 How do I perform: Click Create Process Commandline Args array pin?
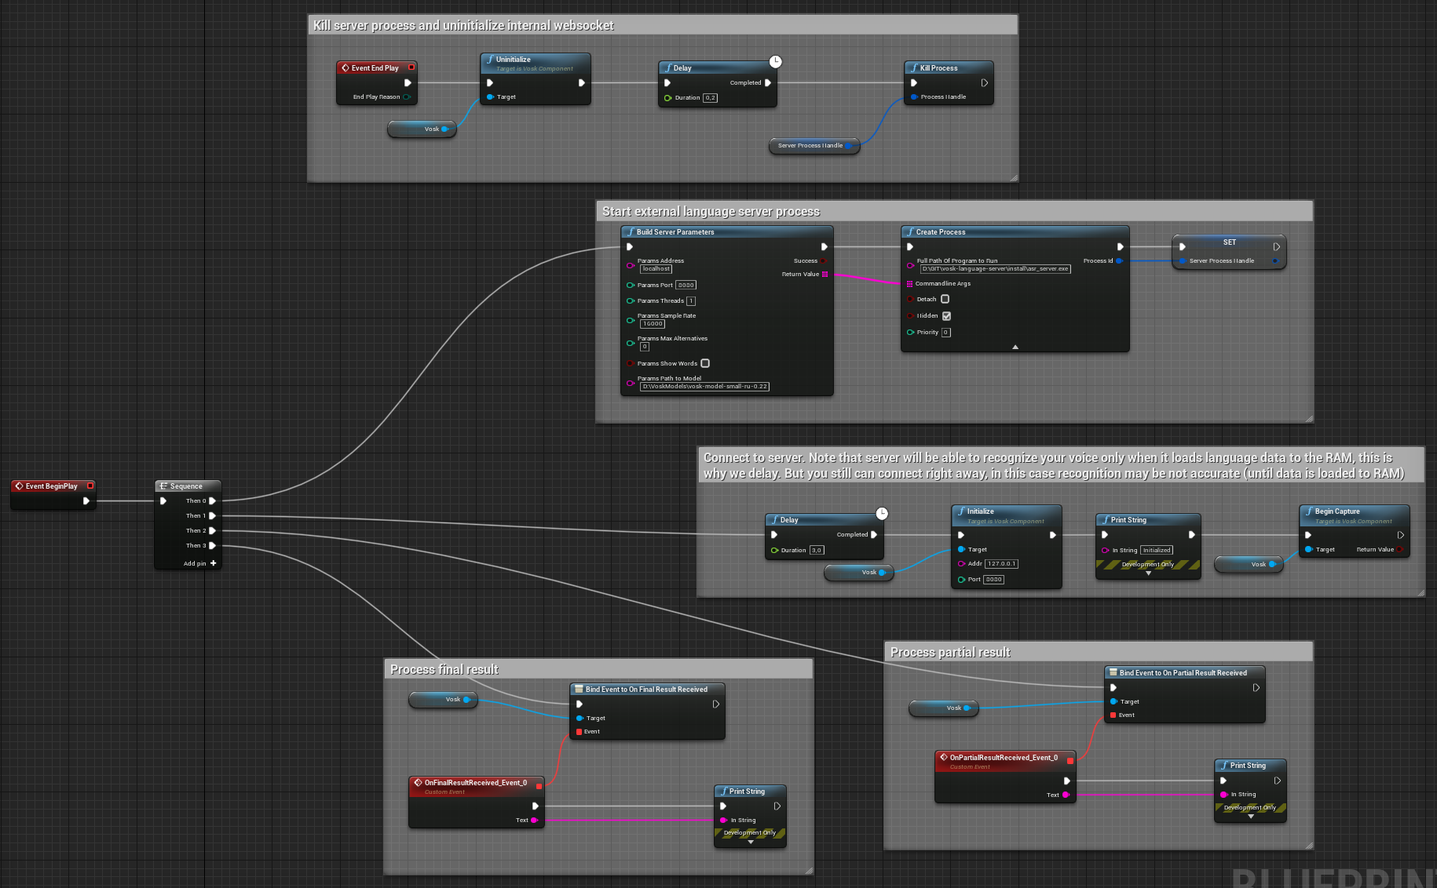pos(909,284)
